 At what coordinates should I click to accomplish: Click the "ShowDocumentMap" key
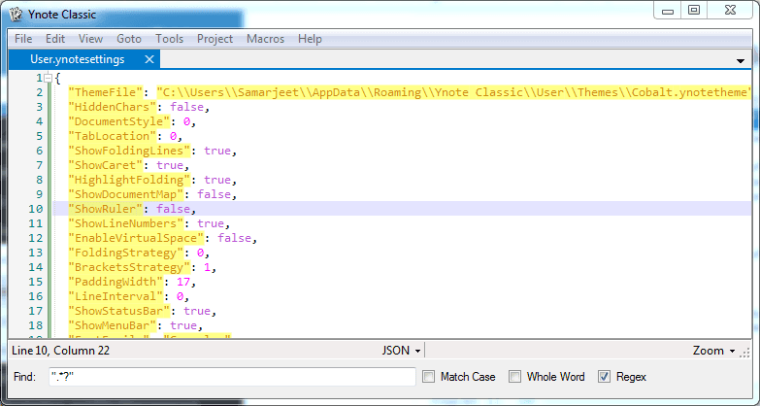(x=126, y=194)
